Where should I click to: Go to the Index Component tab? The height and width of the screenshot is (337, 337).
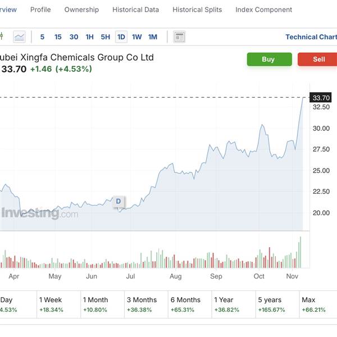tap(263, 10)
